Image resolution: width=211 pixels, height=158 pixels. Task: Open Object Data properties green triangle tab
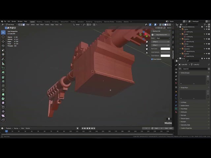pos(176,109)
